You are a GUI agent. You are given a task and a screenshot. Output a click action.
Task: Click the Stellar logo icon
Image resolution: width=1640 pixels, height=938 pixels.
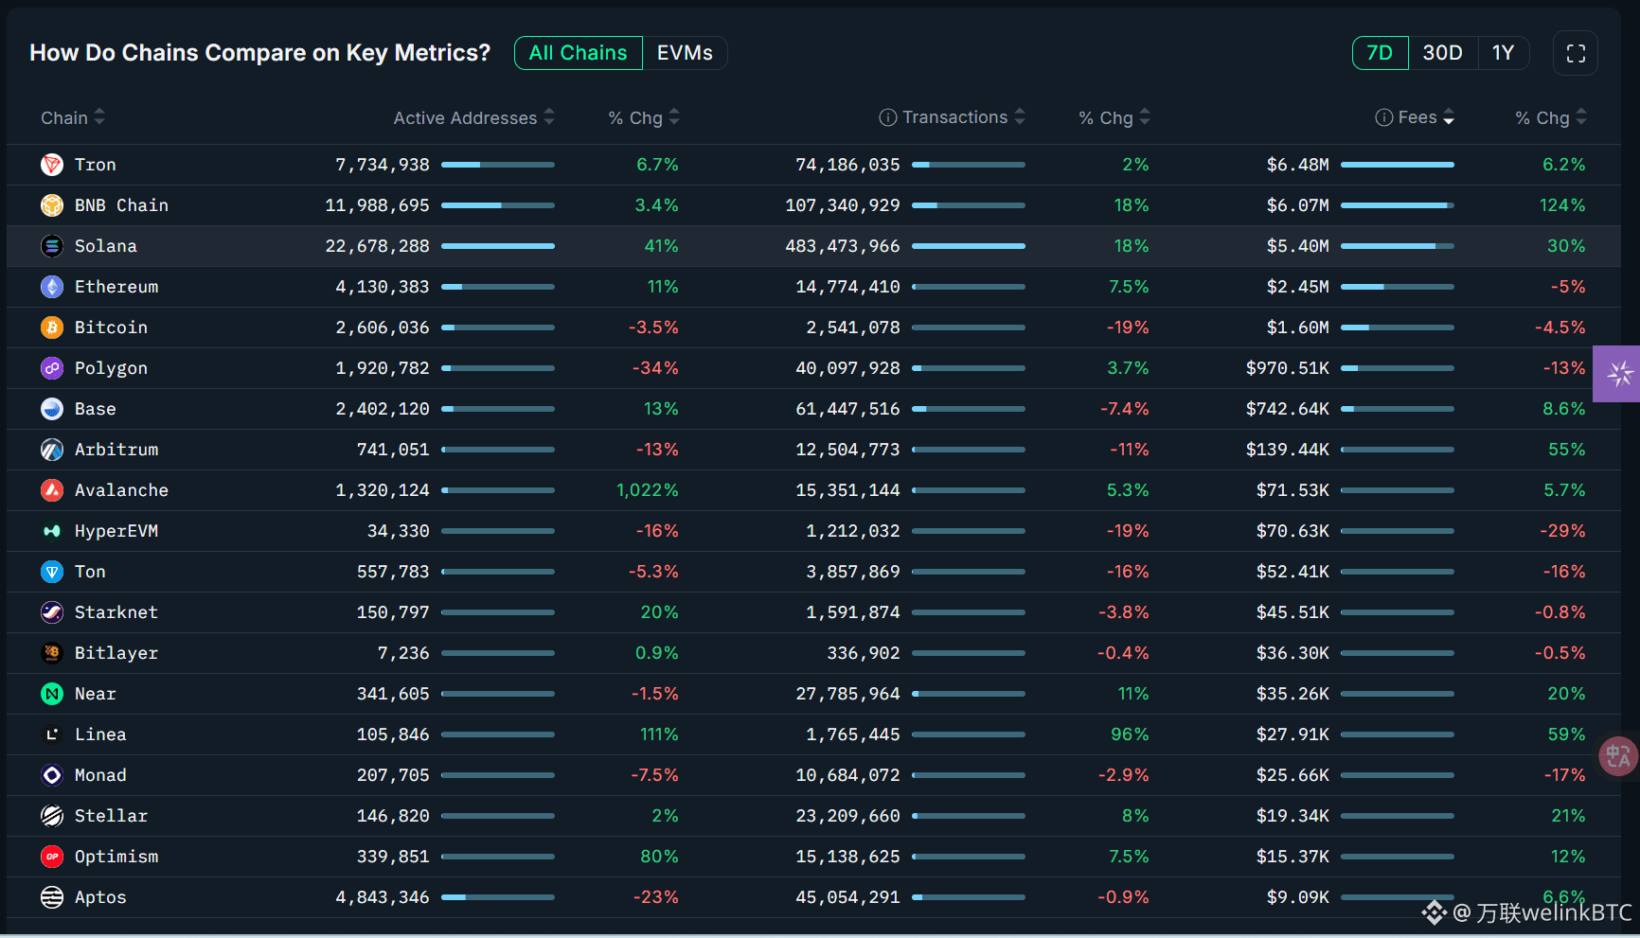point(52,816)
